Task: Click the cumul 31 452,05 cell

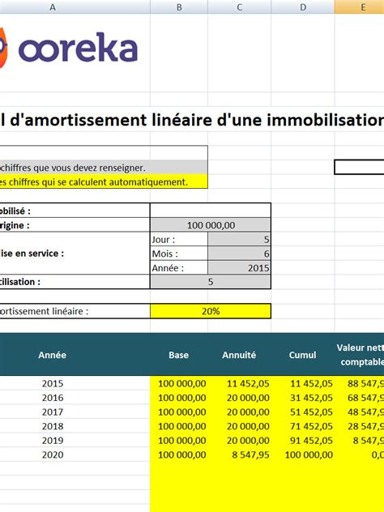Action: point(303,398)
